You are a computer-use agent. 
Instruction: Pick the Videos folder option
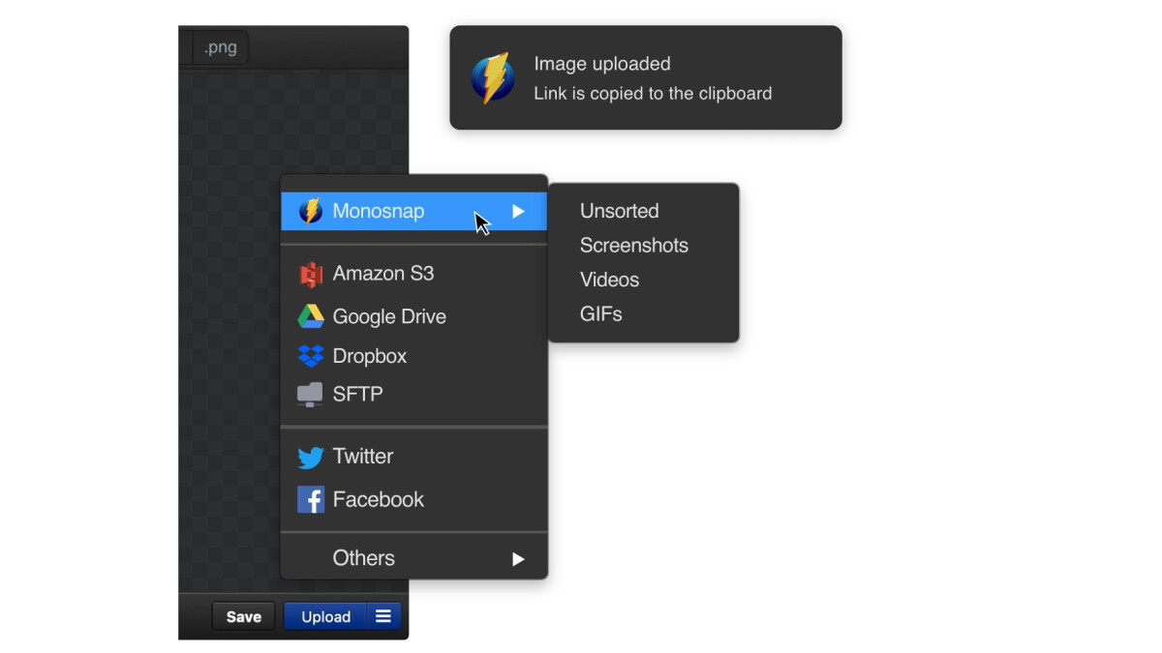pyautogui.click(x=609, y=280)
